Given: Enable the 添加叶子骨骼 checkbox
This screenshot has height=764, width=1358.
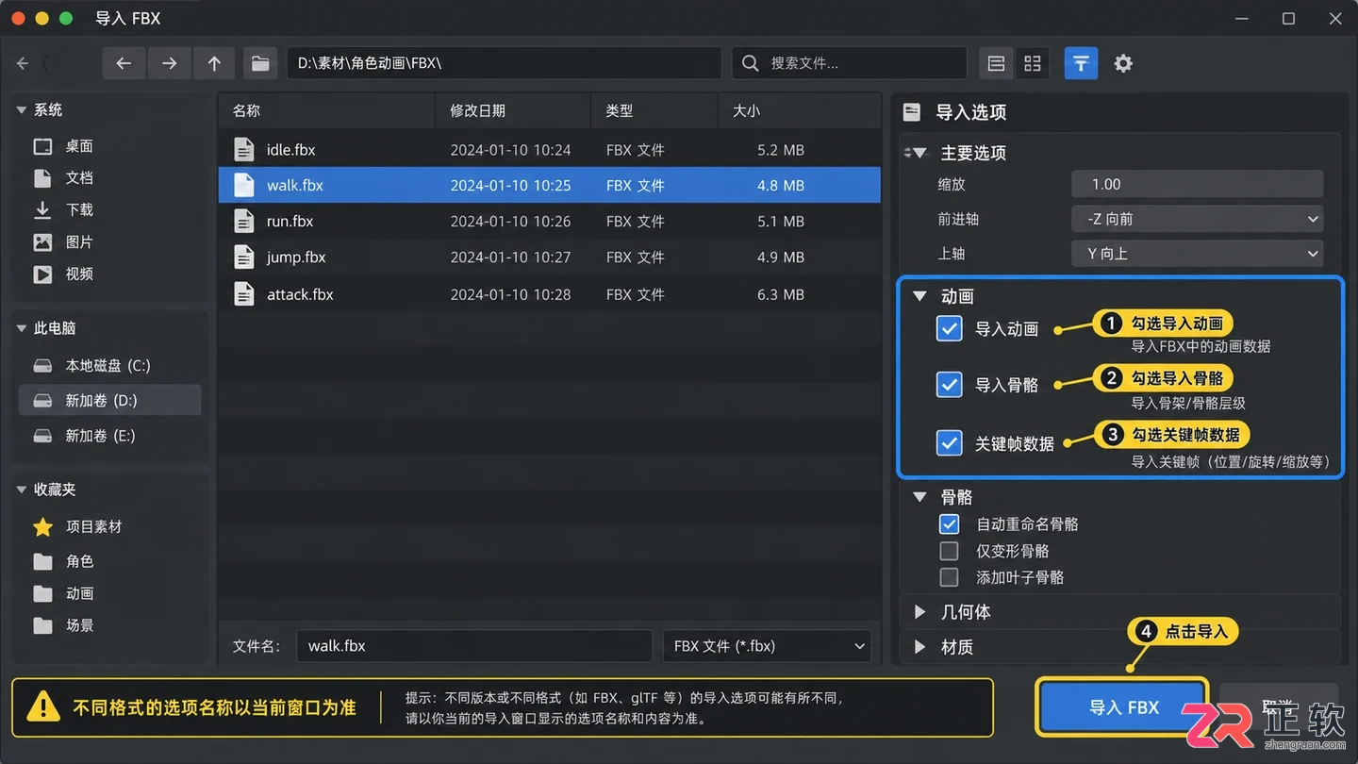Looking at the screenshot, I should tap(949, 577).
